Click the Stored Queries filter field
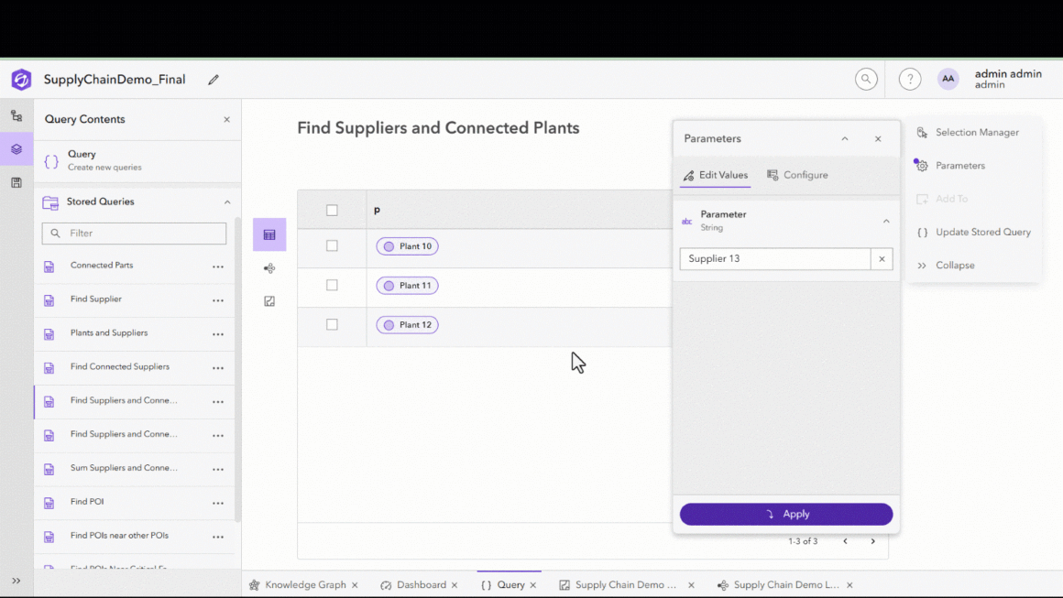The height and width of the screenshot is (598, 1063). coord(134,234)
